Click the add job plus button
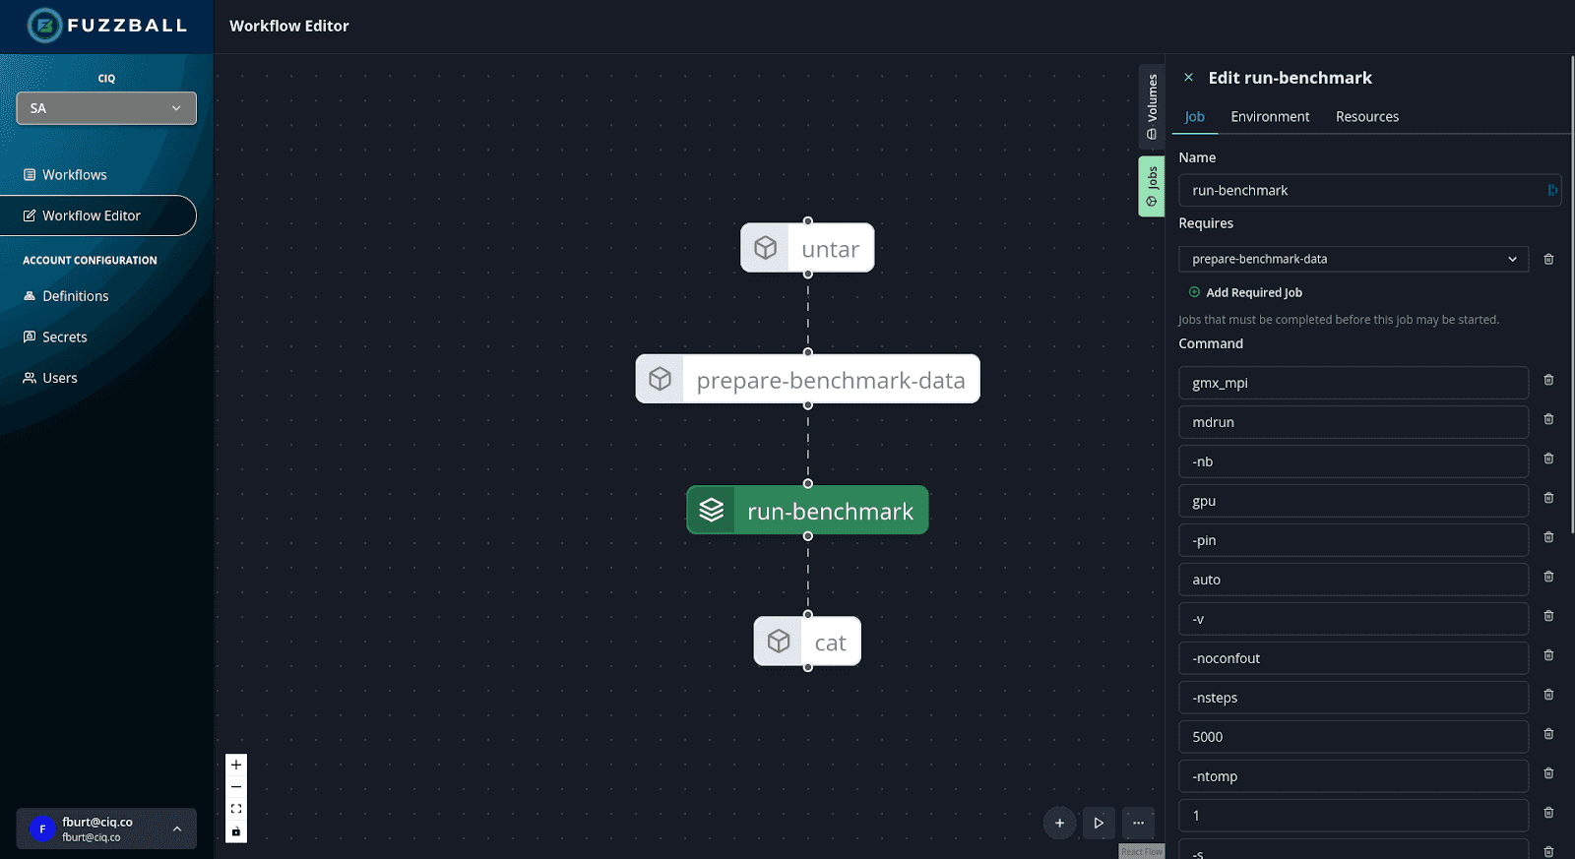The image size is (1575, 859). pyautogui.click(x=1059, y=823)
